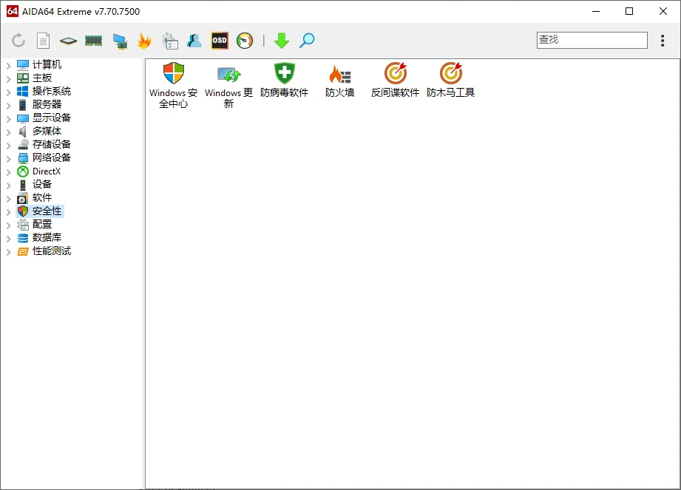
Task: Click the 查找 search input field
Action: tap(592, 40)
